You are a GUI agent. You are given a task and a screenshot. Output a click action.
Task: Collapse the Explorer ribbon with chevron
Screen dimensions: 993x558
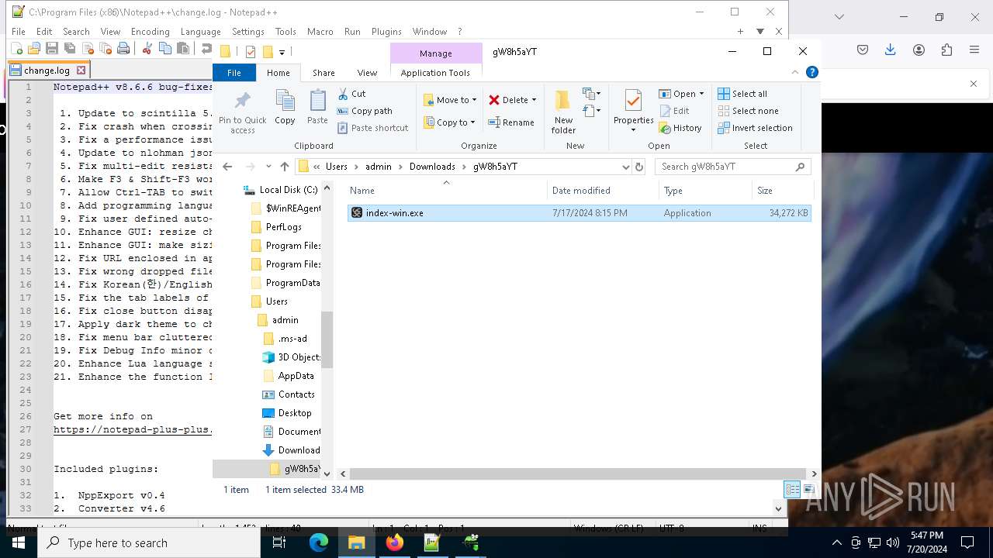tap(795, 72)
